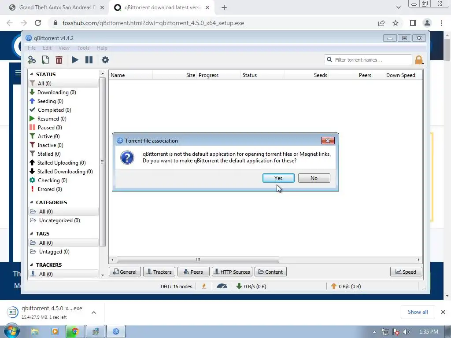
Task: Click the horizontal scrollbar in torrent list
Action: click(x=198, y=260)
